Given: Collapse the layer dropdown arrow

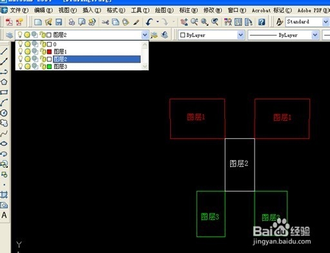Looking at the screenshot, I should pos(145,35).
